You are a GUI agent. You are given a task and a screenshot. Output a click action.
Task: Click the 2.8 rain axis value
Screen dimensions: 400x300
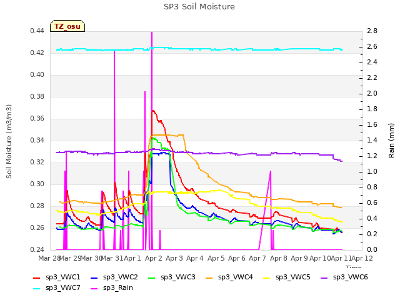tap(372, 31)
